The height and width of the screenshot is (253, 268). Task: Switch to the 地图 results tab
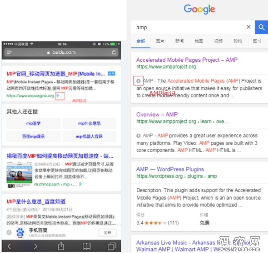[x=199, y=41]
